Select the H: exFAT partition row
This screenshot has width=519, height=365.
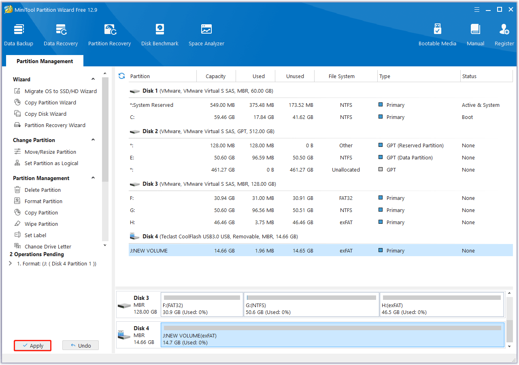pos(321,222)
